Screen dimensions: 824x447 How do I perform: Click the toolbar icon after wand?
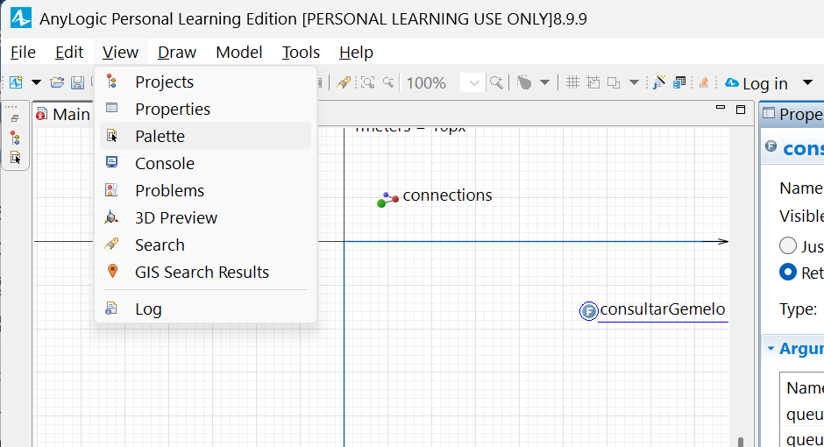679,82
